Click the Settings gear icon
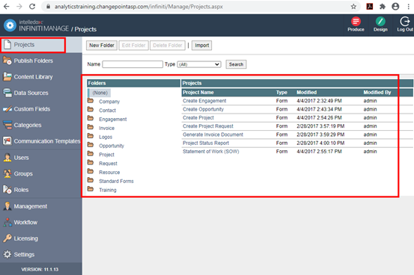 [x=7, y=254]
